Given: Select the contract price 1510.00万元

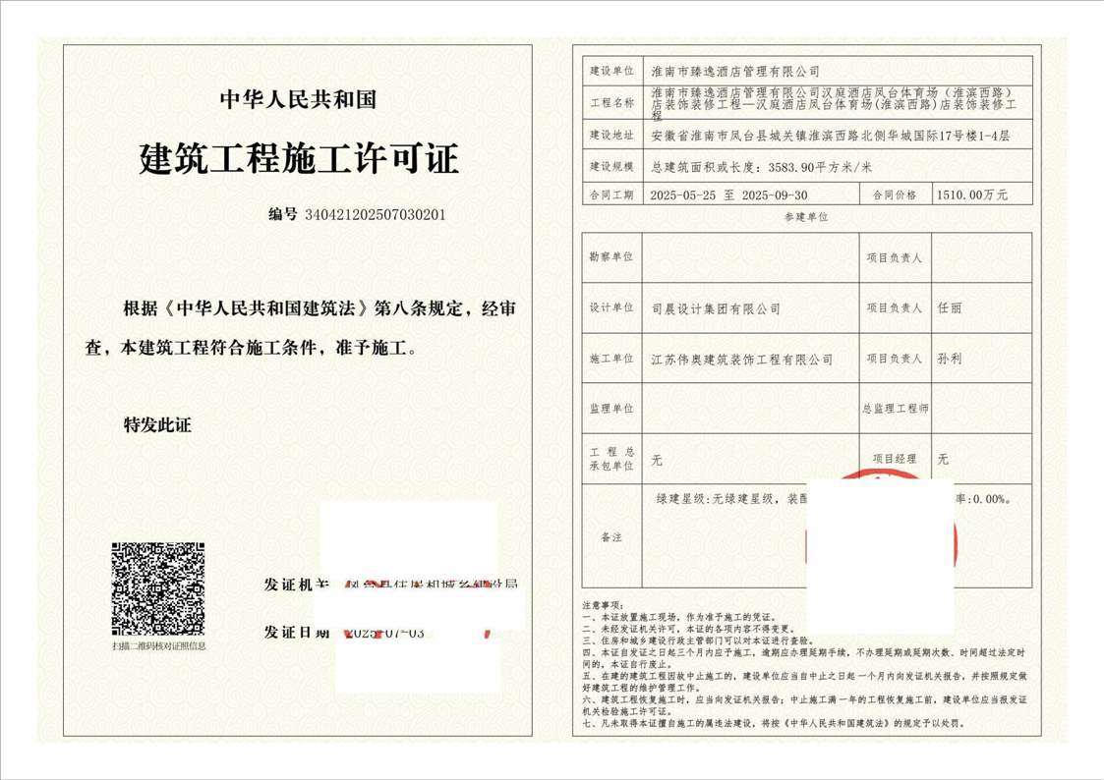Looking at the screenshot, I should click(971, 195).
